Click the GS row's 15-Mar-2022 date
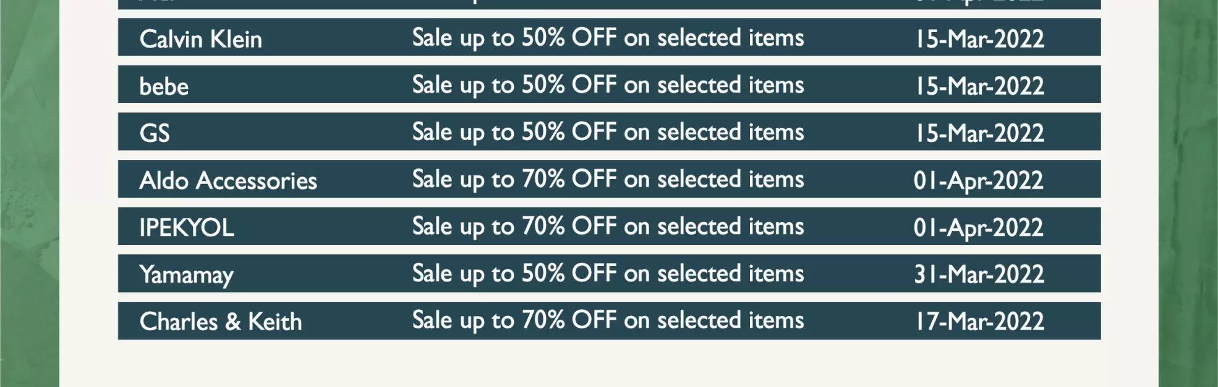The width and height of the screenshot is (1218, 387). point(979,133)
